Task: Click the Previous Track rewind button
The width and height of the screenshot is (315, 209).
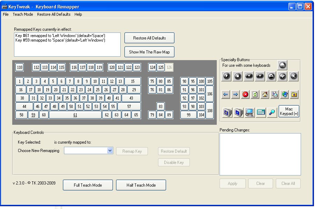Action: (x=249, y=76)
